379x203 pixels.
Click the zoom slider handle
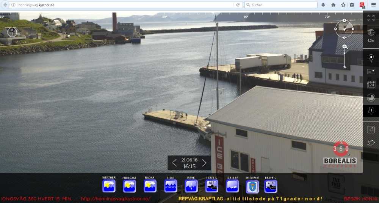point(345,54)
